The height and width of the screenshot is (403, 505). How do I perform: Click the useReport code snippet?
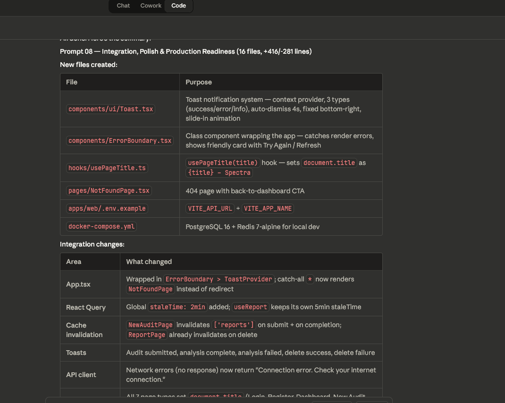click(x=250, y=307)
